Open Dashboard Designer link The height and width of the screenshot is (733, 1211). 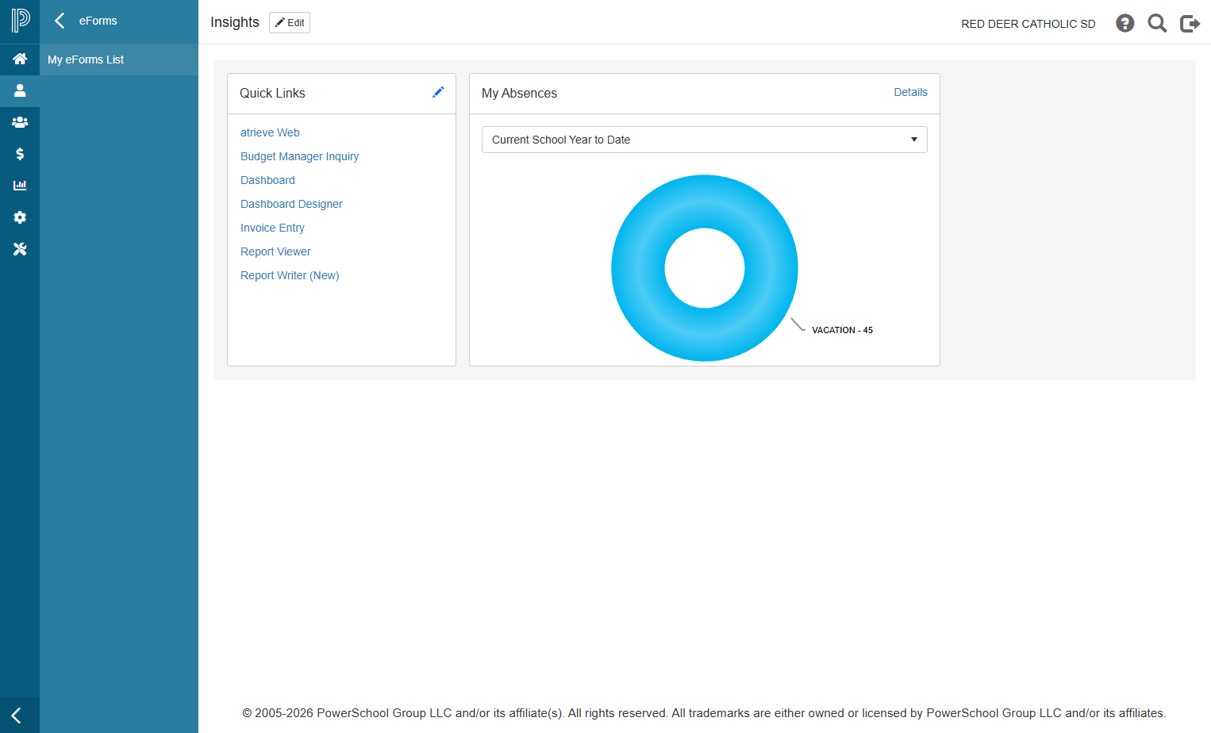click(291, 204)
